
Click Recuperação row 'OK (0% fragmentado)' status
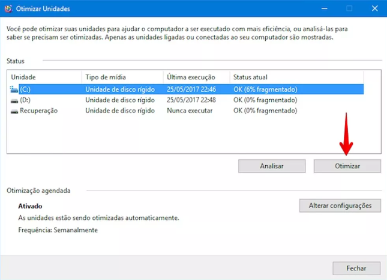click(x=265, y=111)
